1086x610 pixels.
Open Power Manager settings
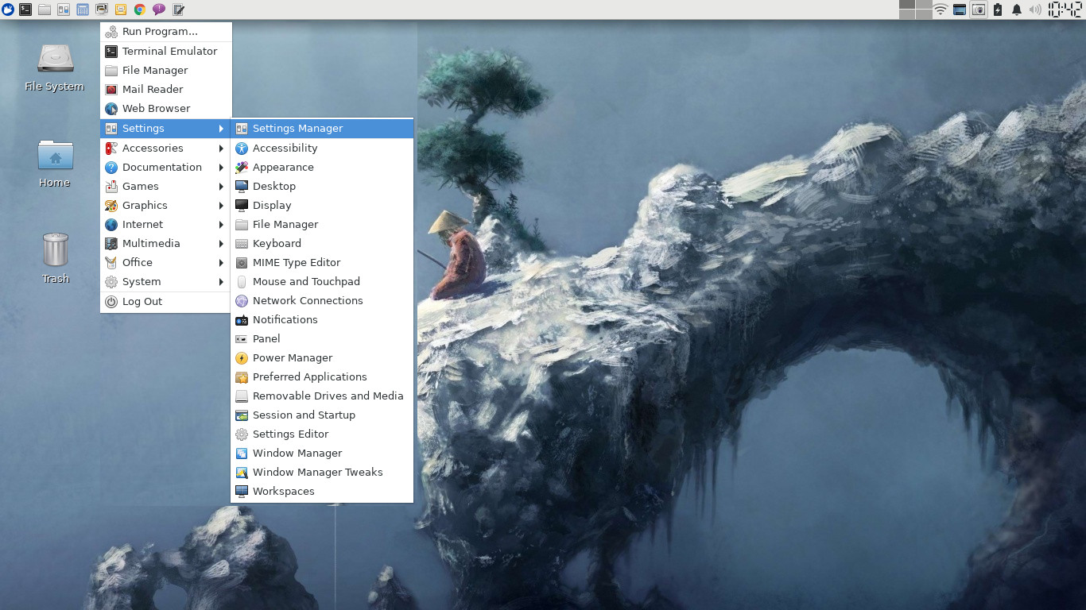point(292,357)
